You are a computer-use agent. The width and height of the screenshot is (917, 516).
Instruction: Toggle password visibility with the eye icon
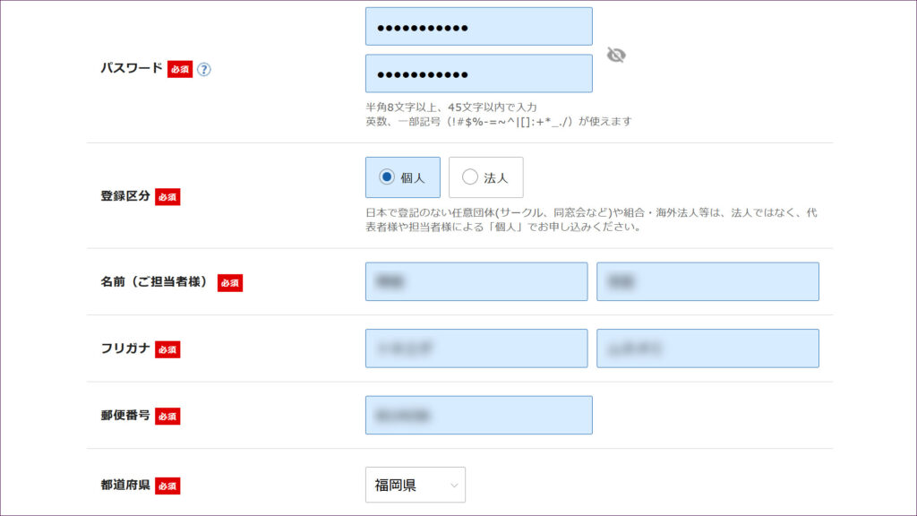pyautogui.click(x=615, y=56)
